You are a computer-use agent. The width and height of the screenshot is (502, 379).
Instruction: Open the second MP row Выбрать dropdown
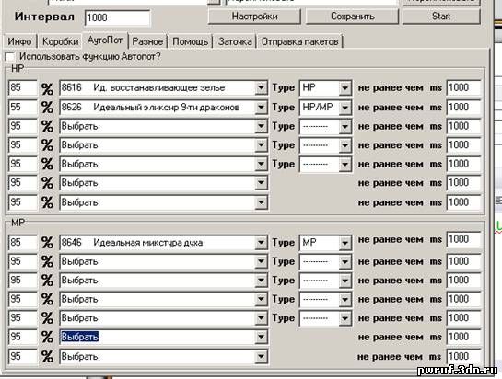point(261,261)
